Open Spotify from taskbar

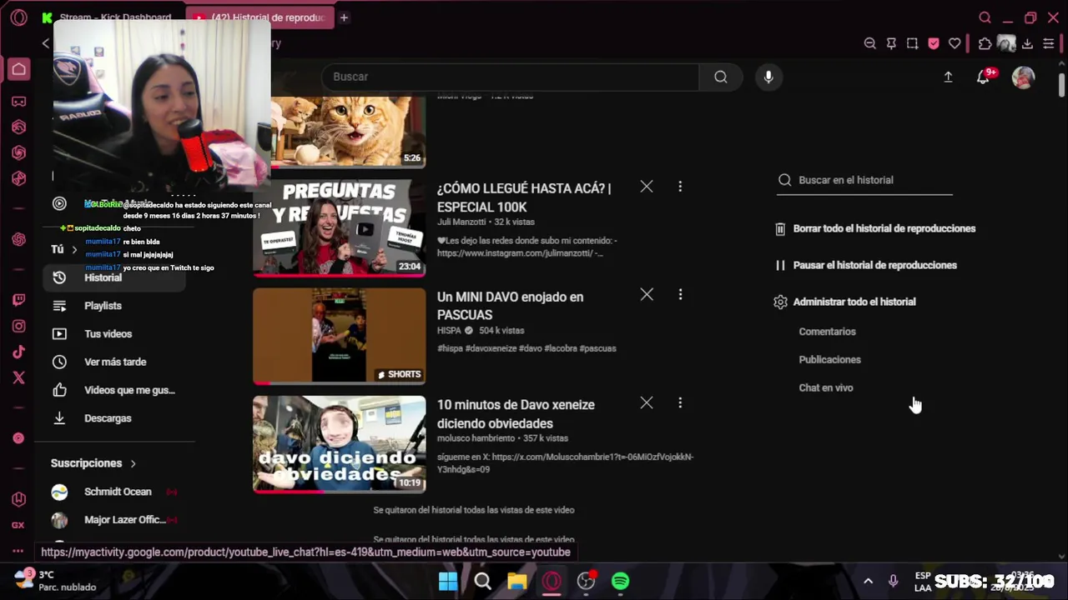tap(620, 581)
